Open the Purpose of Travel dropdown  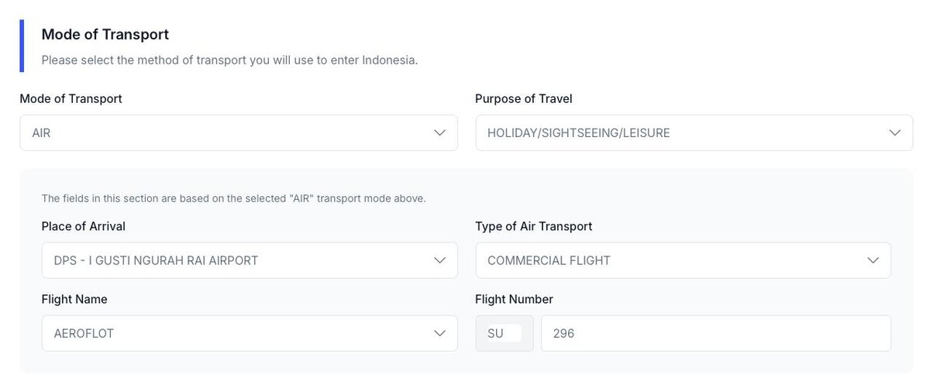click(x=682, y=133)
